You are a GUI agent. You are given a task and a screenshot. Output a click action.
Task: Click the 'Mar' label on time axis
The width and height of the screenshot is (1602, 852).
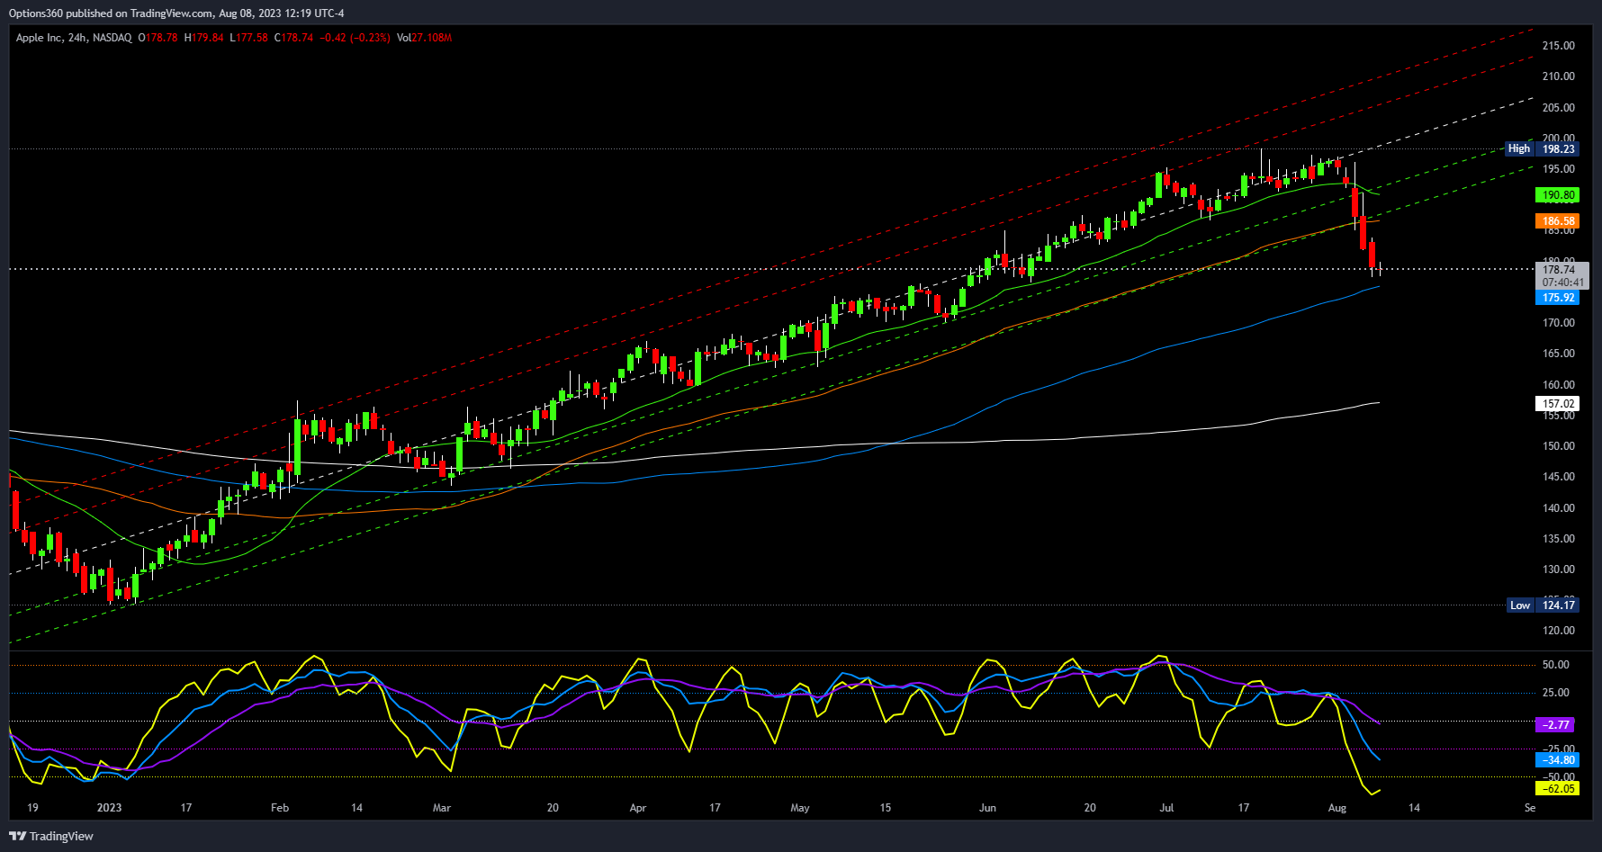441,807
